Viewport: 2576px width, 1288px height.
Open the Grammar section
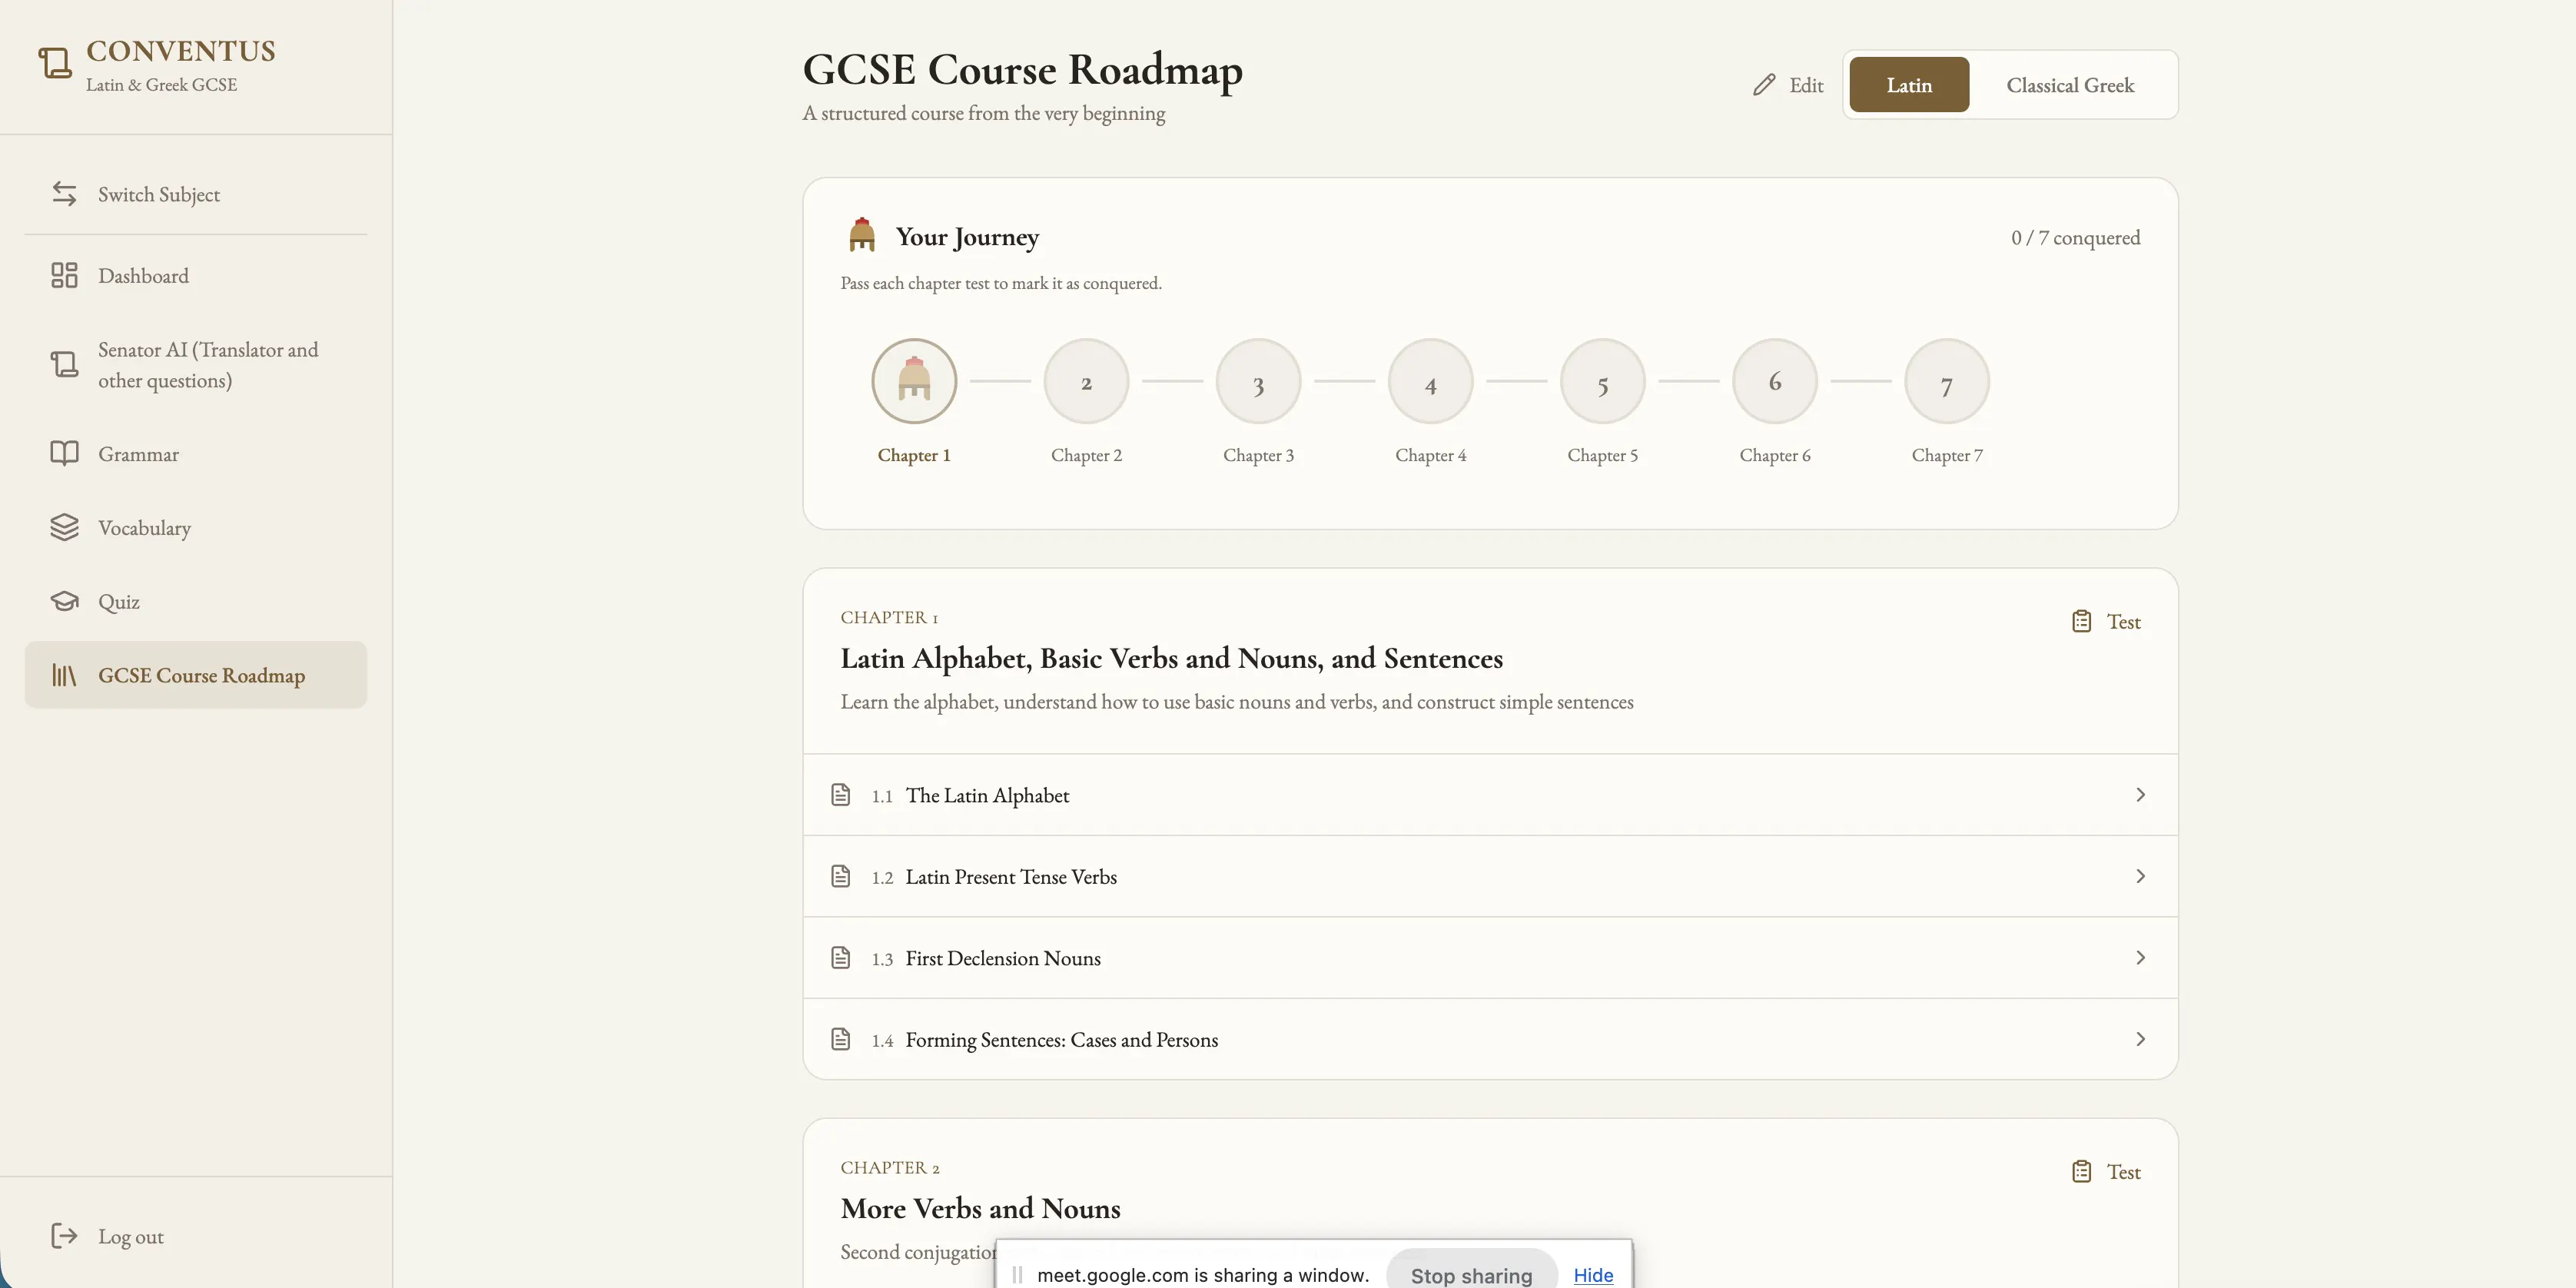(196, 454)
